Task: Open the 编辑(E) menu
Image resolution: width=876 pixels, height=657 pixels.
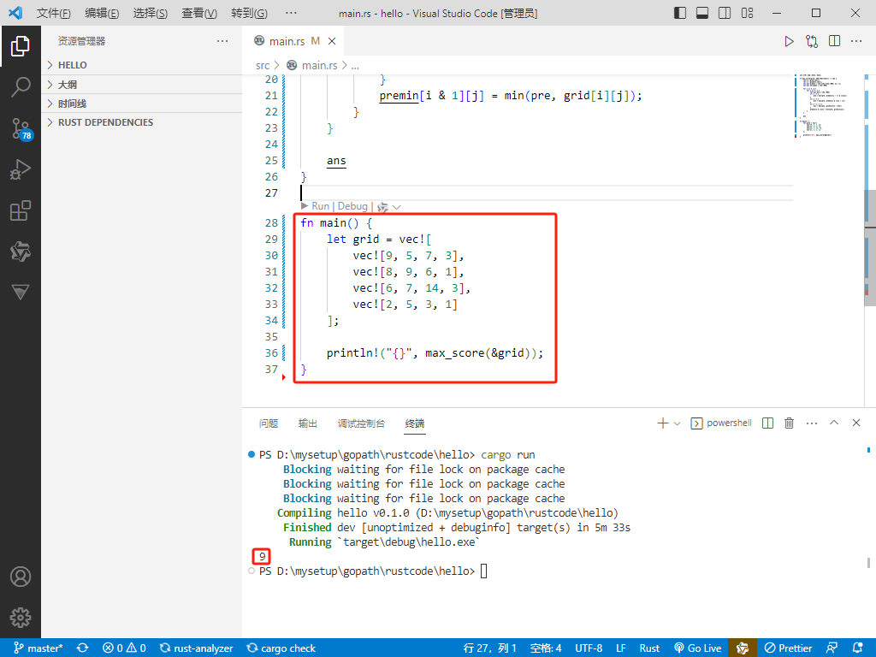Action: (x=102, y=13)
